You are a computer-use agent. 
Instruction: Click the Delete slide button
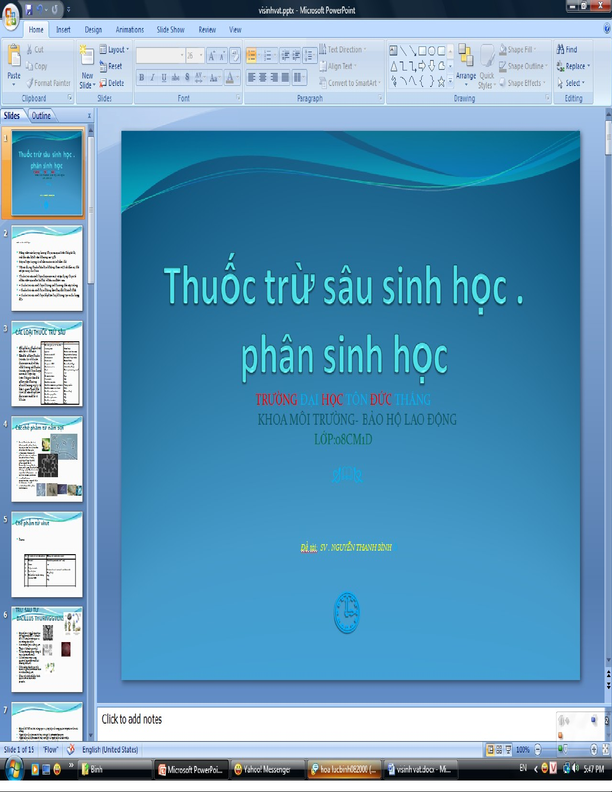tap(111, 83)
